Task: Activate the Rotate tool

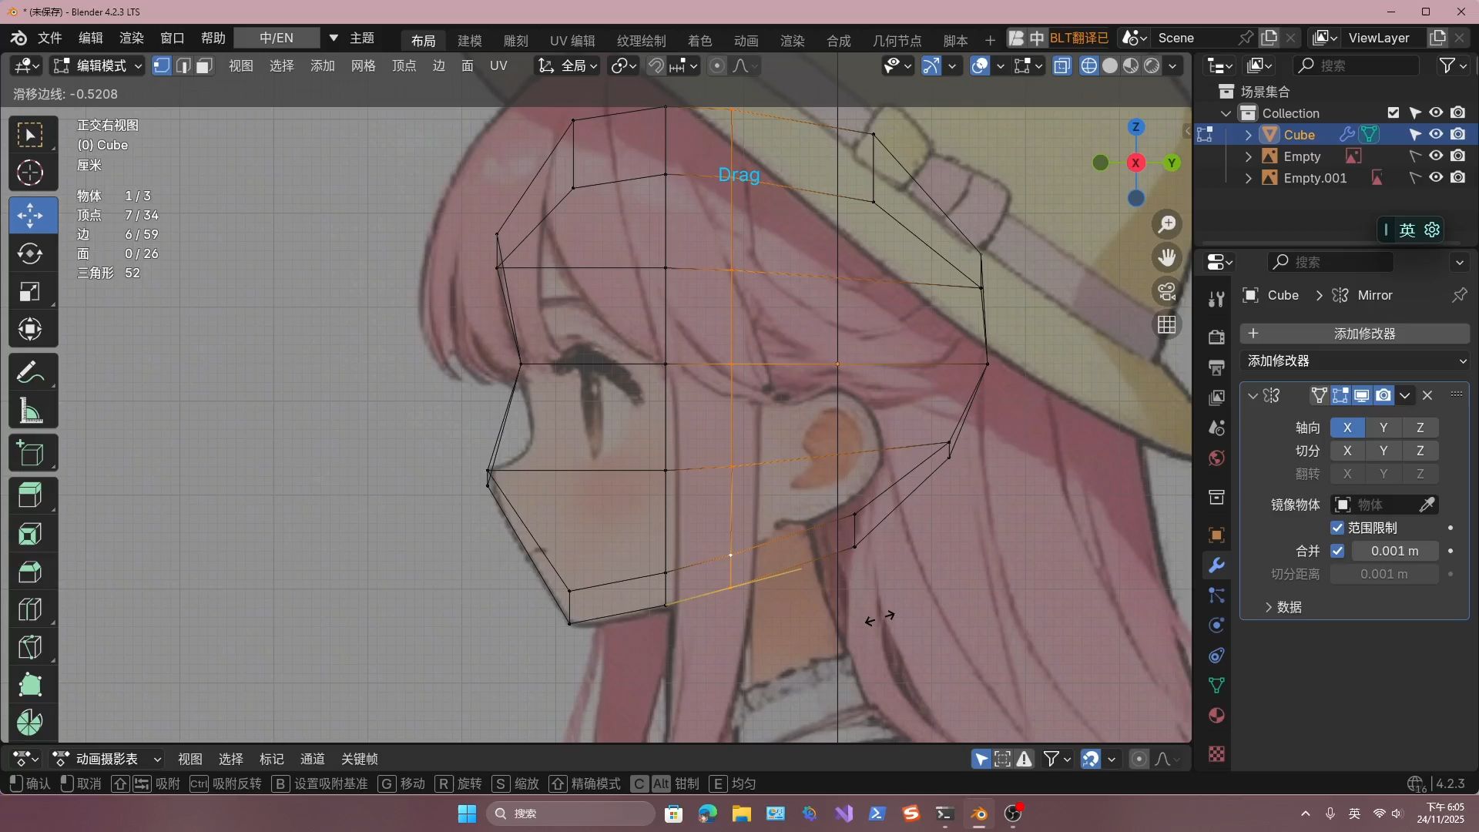Action: [x=30, y=253]
